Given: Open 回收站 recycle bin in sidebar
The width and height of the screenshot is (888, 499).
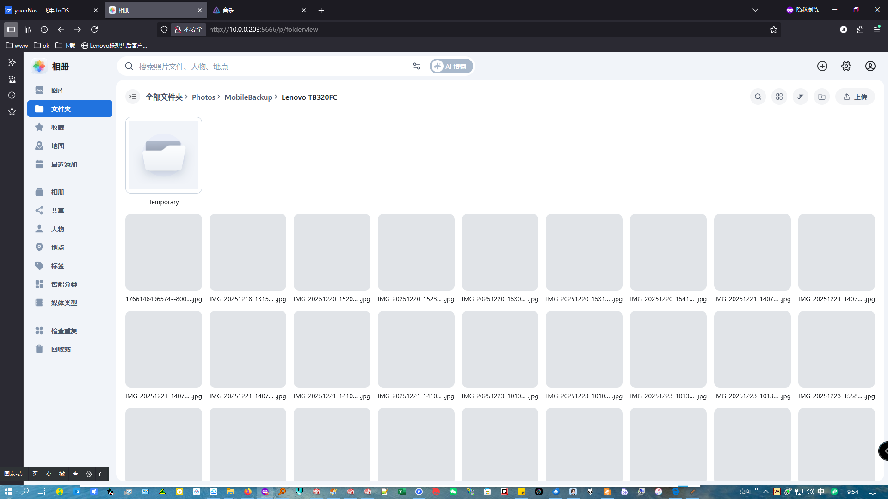Looking at the screenshot, I should pyautogui.click(x=61, y=349).
